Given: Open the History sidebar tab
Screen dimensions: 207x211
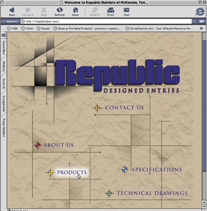Looking at the screenshot, I should 4,66.
